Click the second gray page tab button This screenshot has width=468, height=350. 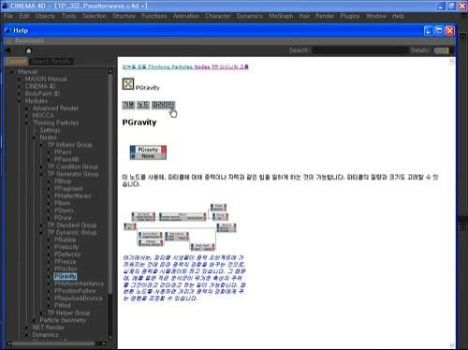tap(143, 105)
